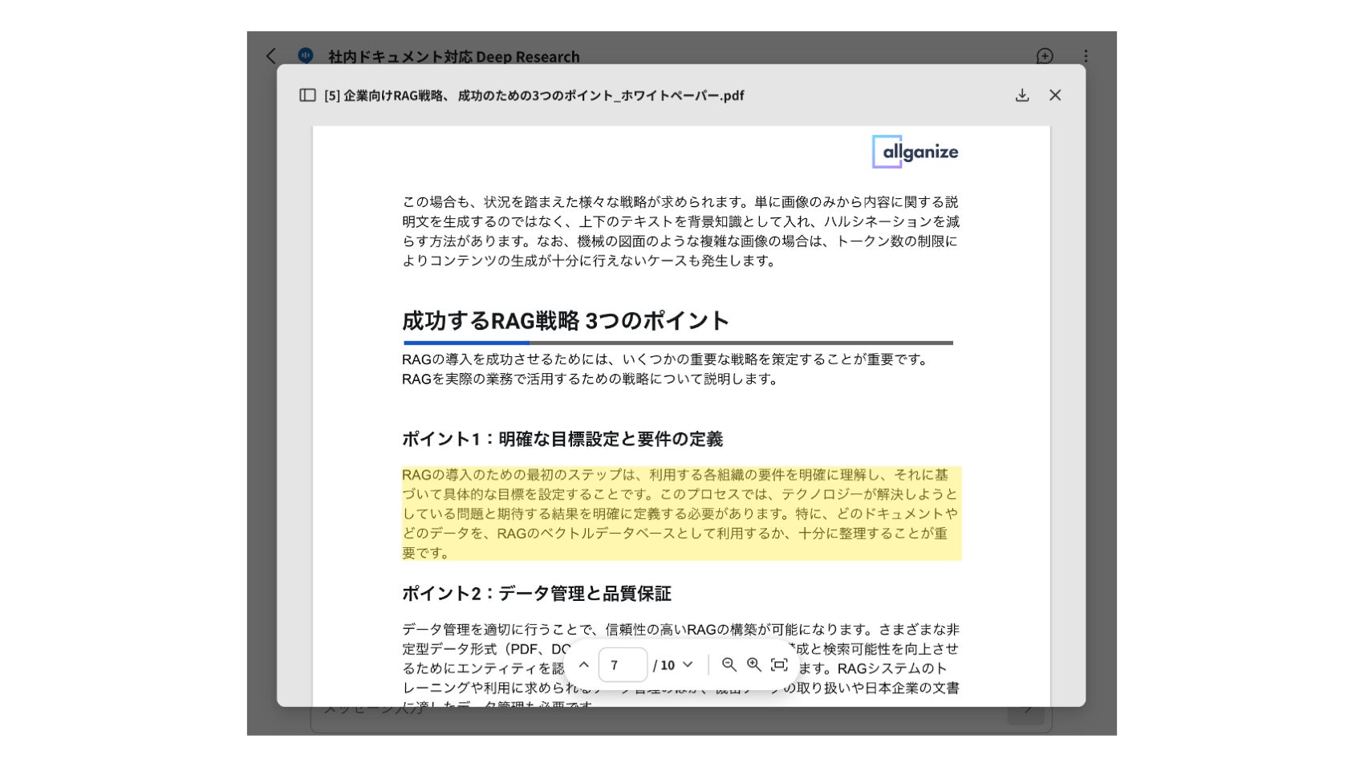Image resolution: width=1364 pixels, height=767 pixels.
Task: Download the white paper PDF
Action: 1022,95
